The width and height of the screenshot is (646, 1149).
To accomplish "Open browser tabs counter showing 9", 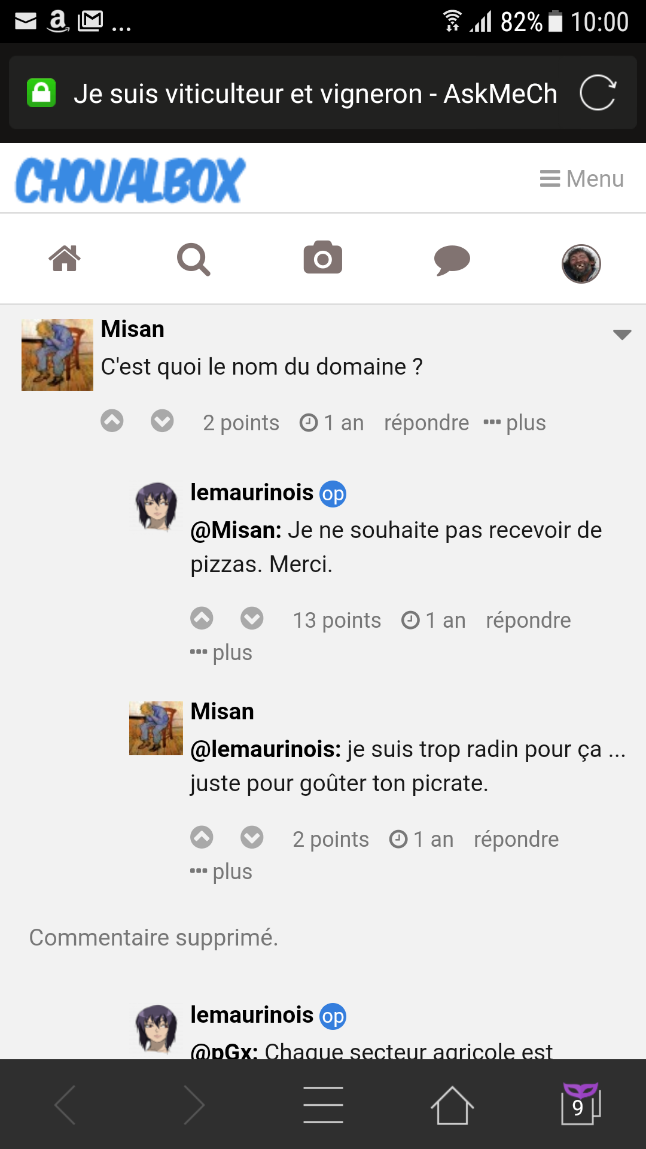I will tap(580, 1105).
